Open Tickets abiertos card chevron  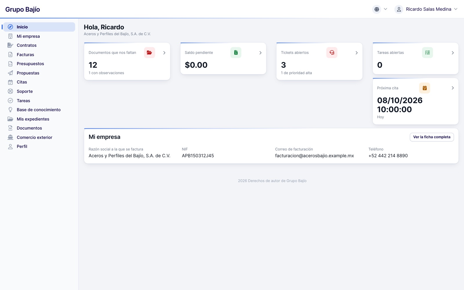click(x=356, y=53)
